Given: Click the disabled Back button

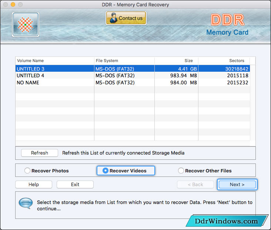Looking at the screenshot, I should [195, 184].
